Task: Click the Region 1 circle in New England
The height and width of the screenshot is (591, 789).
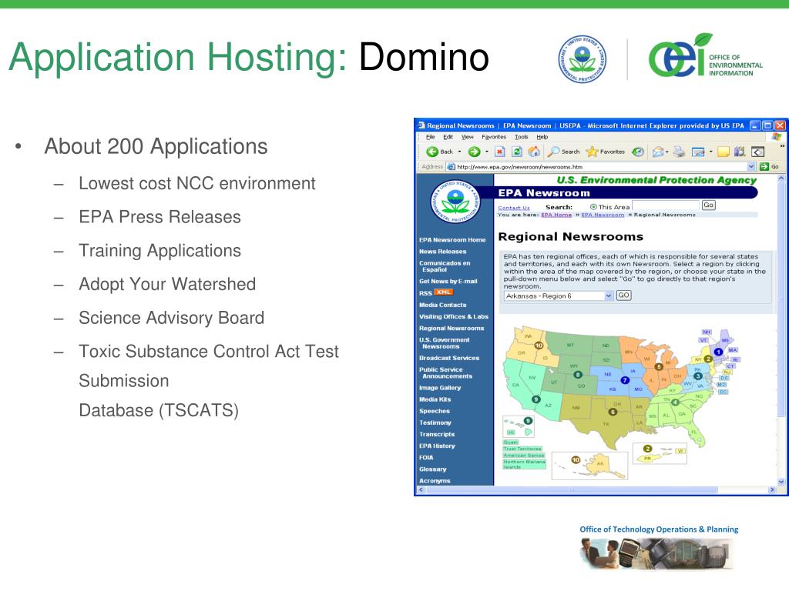Action: 719,352
